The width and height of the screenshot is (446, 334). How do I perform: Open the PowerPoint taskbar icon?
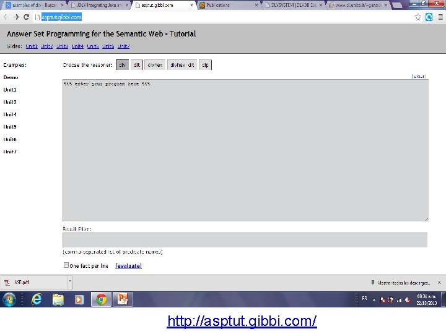click(x=123, y=299)
